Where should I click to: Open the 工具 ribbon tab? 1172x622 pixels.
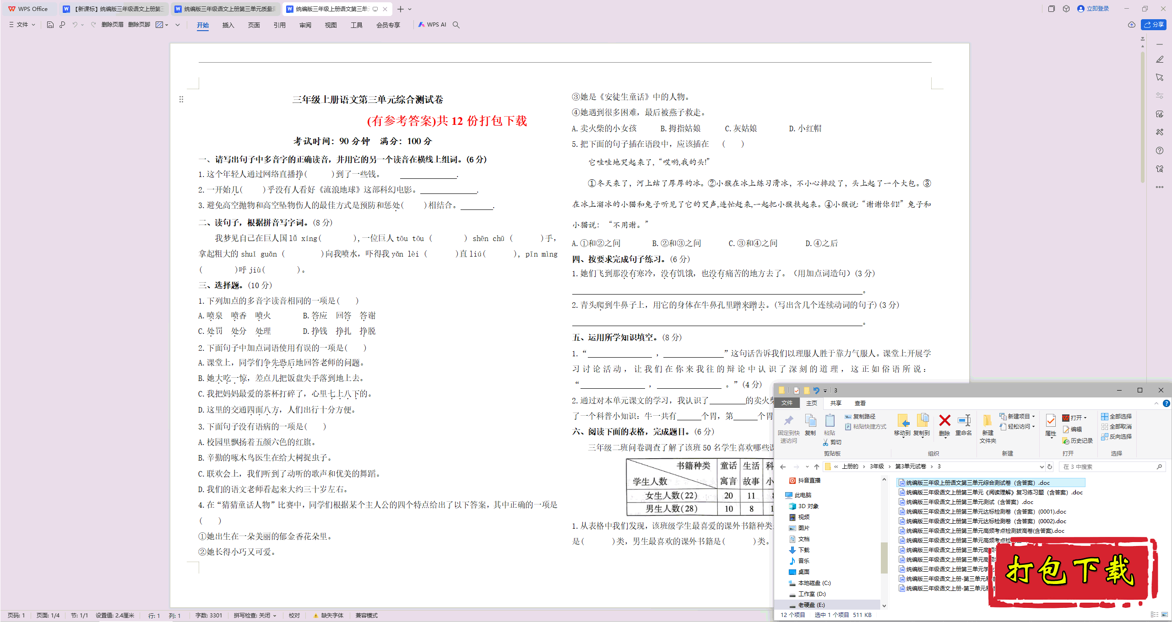[357, 25]
